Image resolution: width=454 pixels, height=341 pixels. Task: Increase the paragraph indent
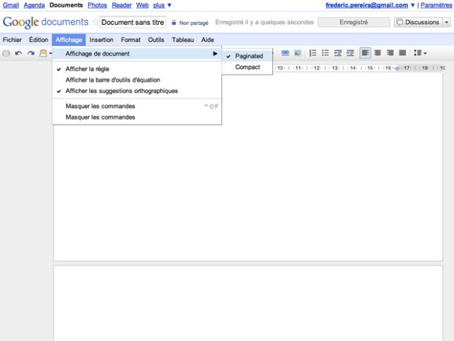[x=350, y=53]
